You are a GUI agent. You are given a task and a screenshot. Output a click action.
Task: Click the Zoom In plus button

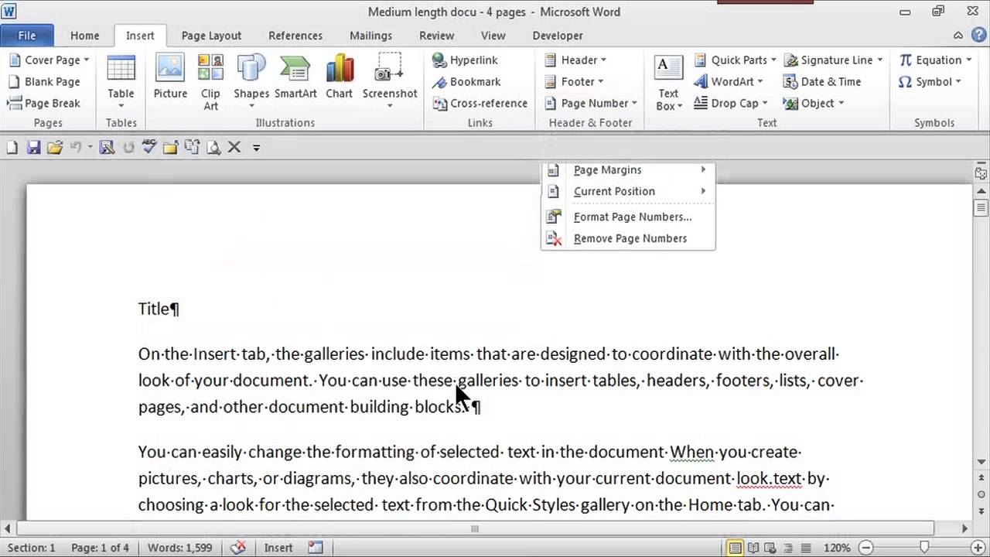pos(978,548)
